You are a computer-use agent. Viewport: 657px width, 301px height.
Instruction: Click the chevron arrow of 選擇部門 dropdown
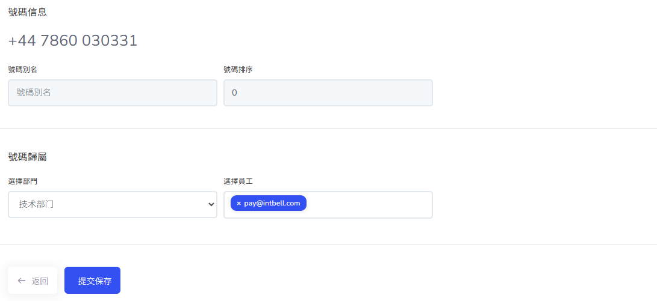[x=211, y=204]
